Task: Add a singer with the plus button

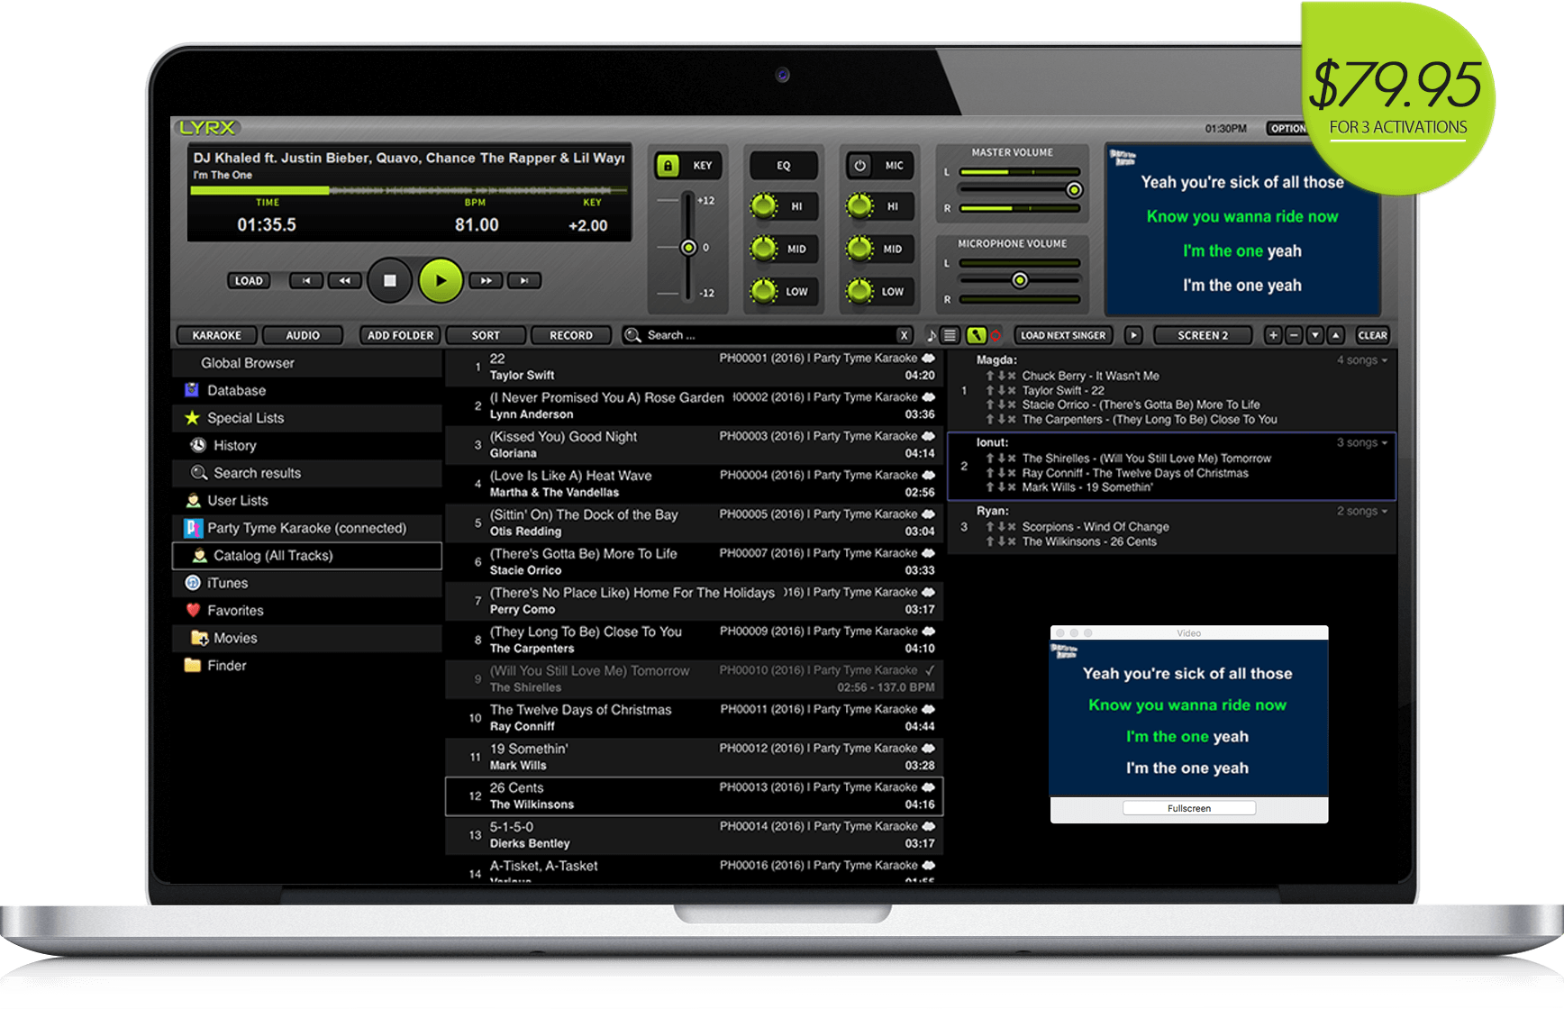Action: (1273, 335)
